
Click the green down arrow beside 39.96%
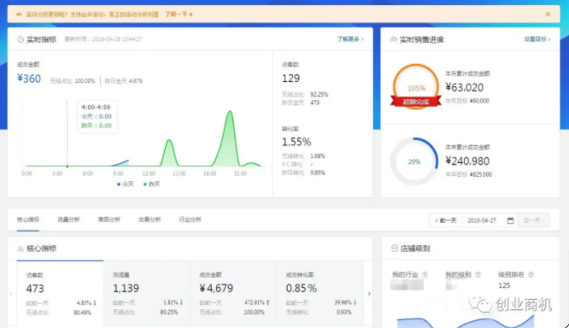point(355,302)
